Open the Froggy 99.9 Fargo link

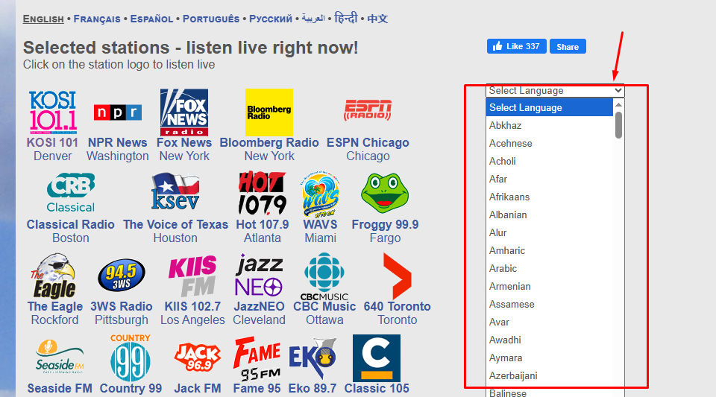385,231
